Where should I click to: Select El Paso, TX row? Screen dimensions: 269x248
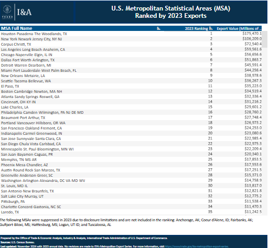click(131, 86)
